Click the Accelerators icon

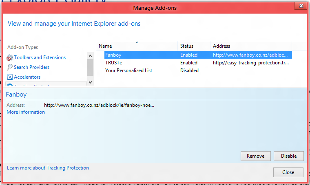[x=10, y=77]
